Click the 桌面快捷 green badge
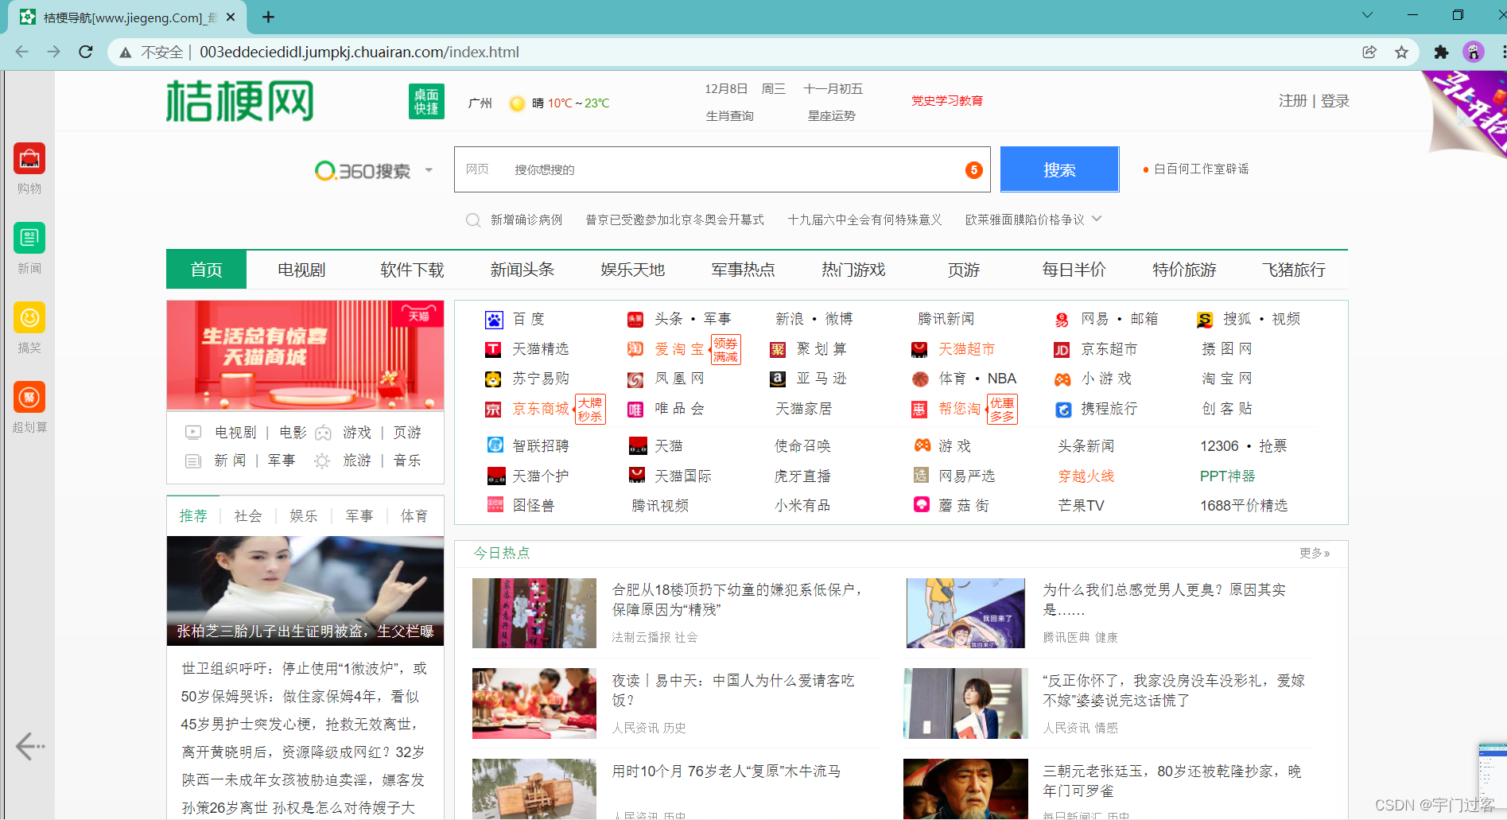 (x=426, y=102)
